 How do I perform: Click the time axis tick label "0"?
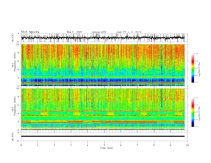point(21,145)
